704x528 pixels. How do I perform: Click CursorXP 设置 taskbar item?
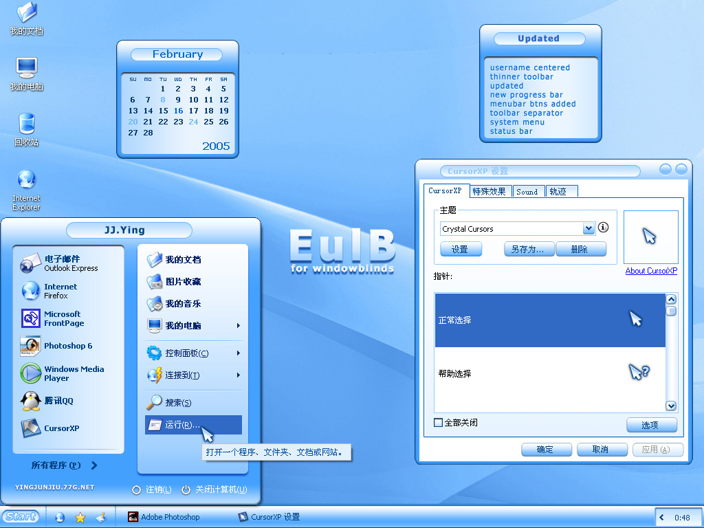269,517
